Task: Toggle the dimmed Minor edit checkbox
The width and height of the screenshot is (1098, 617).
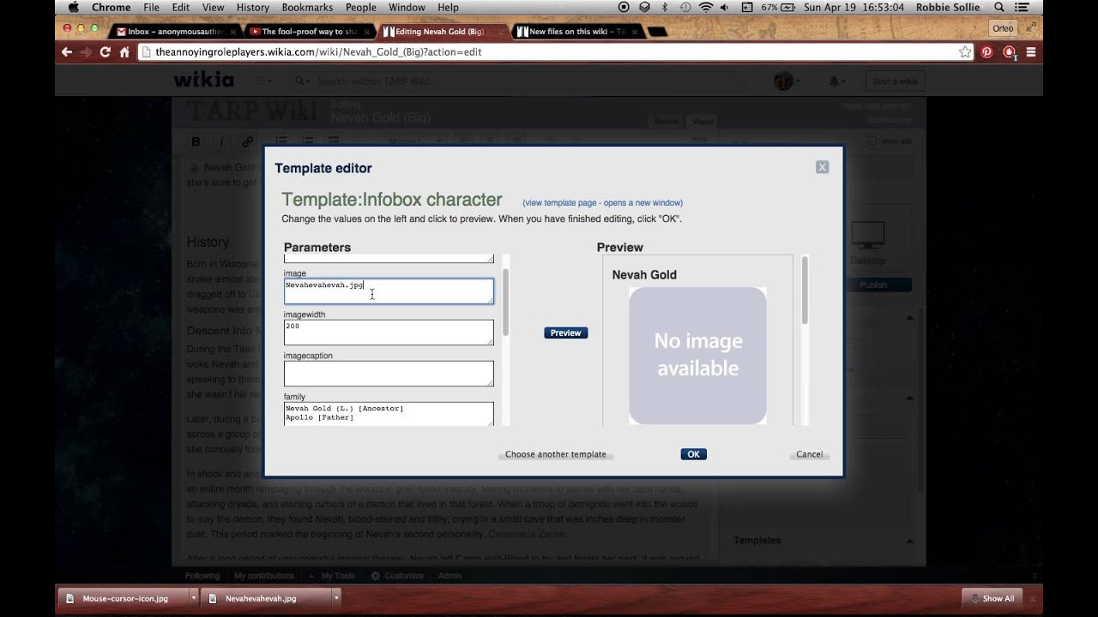Action: [x=872, y=141]
